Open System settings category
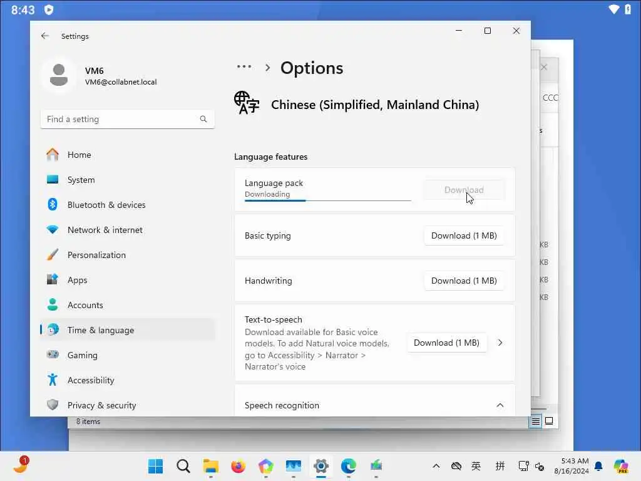641x481 pixels. click(x=128, y=180)
